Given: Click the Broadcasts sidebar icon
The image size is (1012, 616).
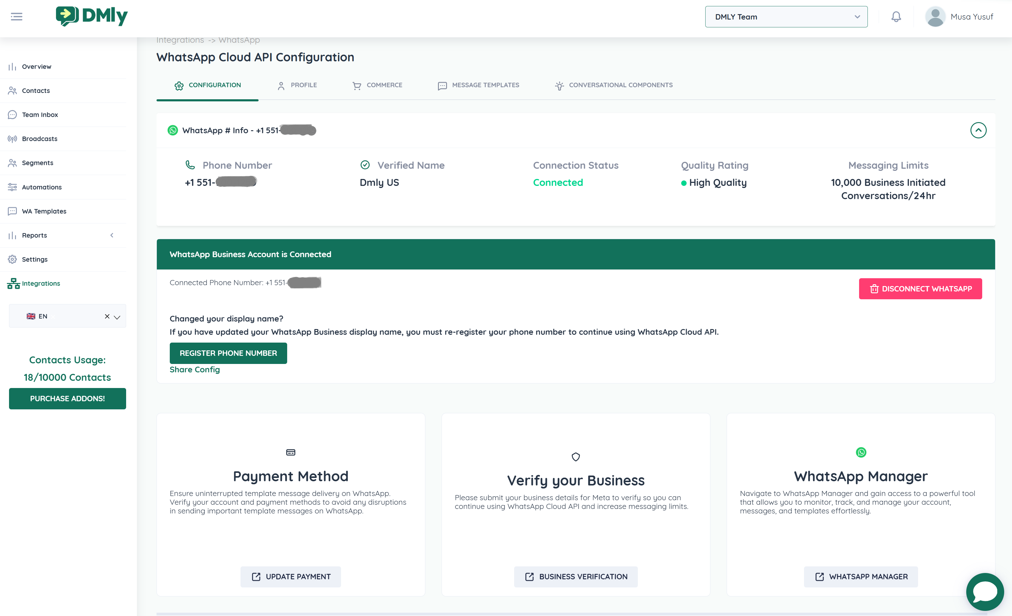Looking at the screenshot, I should point(12,139).
